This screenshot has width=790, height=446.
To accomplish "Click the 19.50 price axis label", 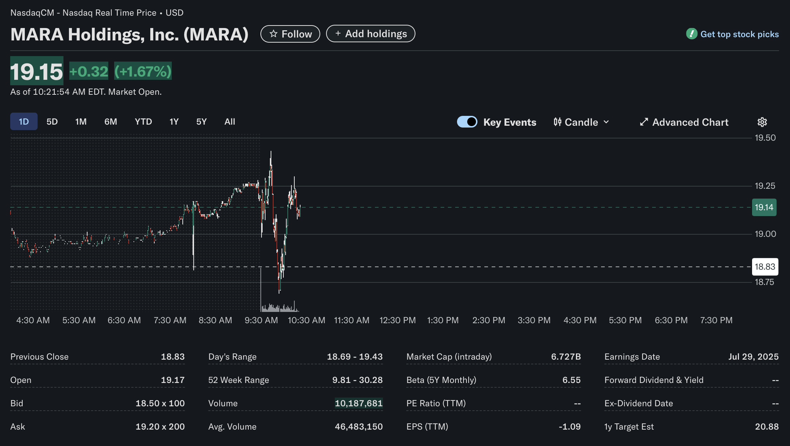I will 765,138.
